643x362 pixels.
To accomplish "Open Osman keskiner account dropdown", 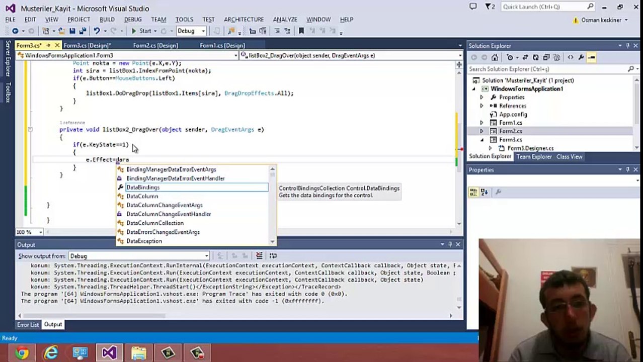I will [605, 20].
